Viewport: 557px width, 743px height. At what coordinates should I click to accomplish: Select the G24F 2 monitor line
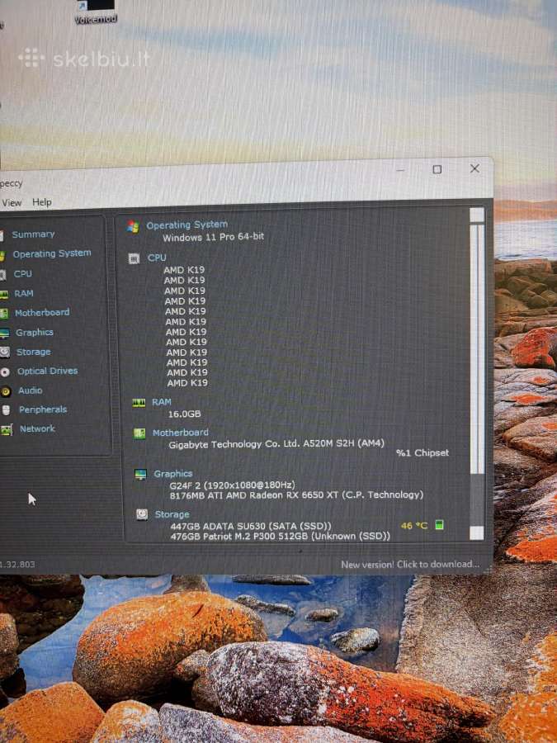[x=232, y=485]
